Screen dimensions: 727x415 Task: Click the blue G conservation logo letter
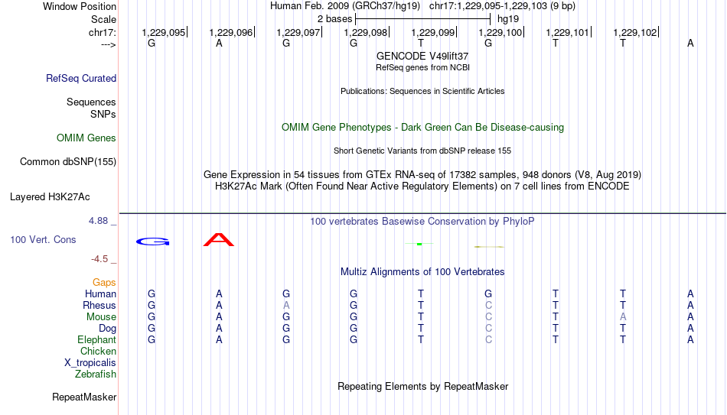[152, 242]
